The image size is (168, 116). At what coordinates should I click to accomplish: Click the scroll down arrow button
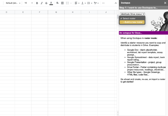pos(118,115)
